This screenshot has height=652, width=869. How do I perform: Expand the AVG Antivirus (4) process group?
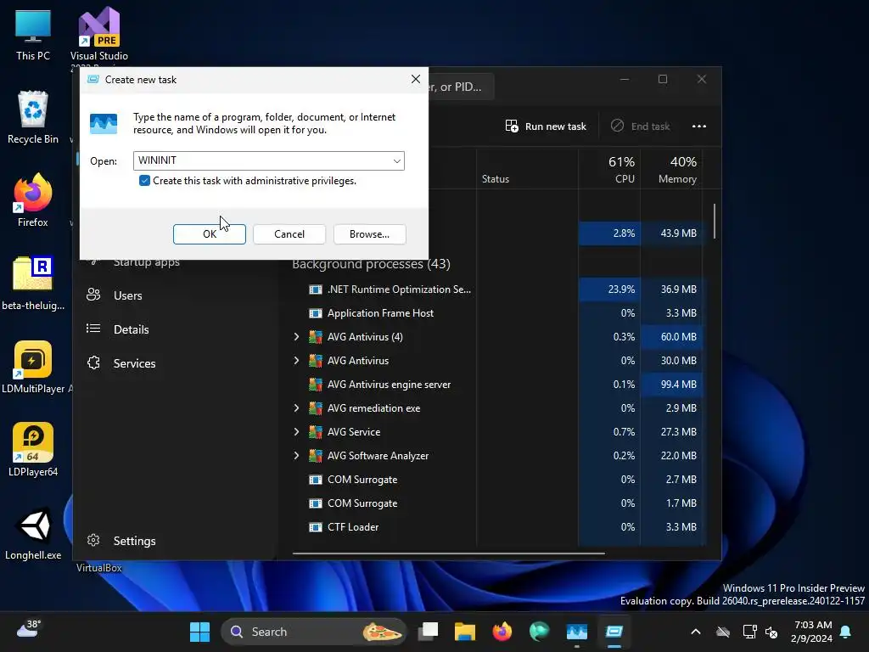pos(296,336)
